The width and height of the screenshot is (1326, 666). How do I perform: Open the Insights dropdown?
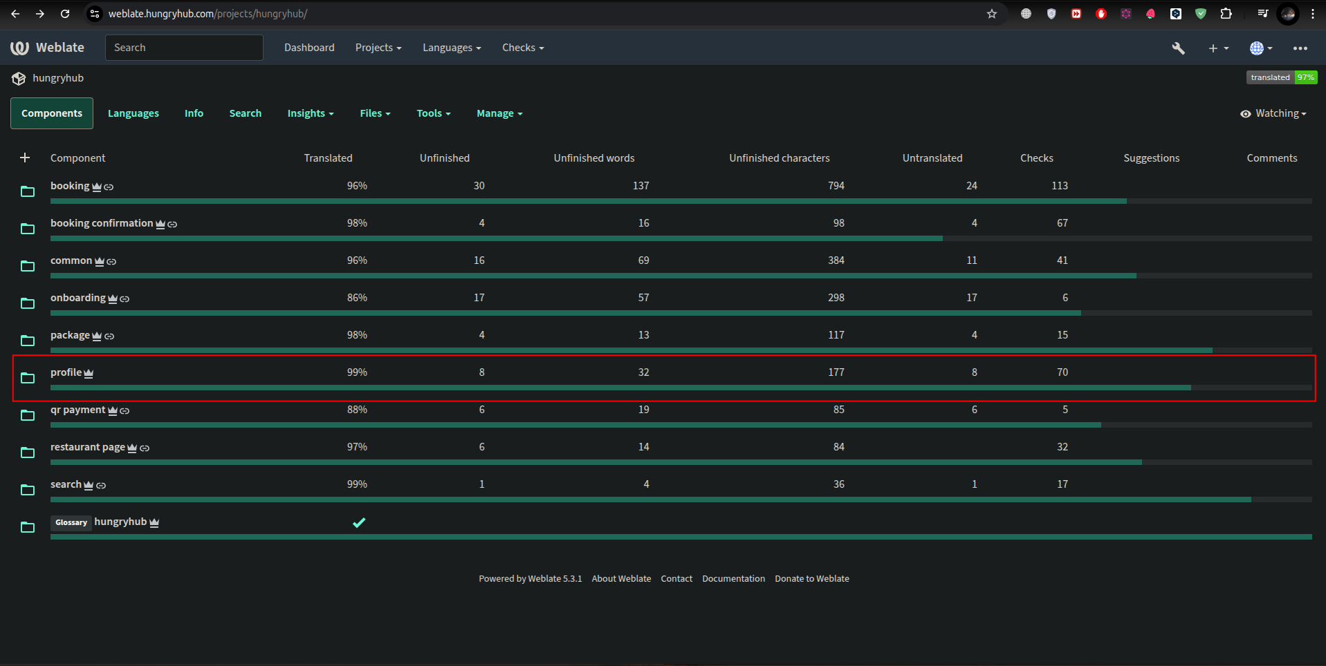point(310,113)
